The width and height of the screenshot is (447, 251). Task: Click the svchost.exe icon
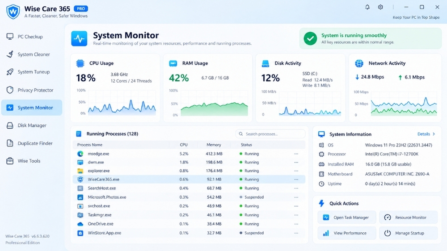click(x=80, y=206)
